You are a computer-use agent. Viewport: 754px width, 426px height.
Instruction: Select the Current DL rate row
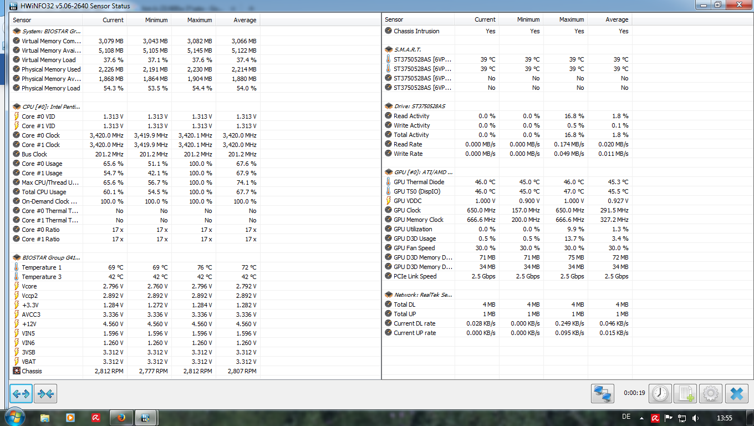coord(507,323)
